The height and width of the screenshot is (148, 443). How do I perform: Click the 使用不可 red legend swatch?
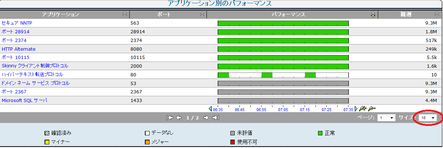[233, 142]
